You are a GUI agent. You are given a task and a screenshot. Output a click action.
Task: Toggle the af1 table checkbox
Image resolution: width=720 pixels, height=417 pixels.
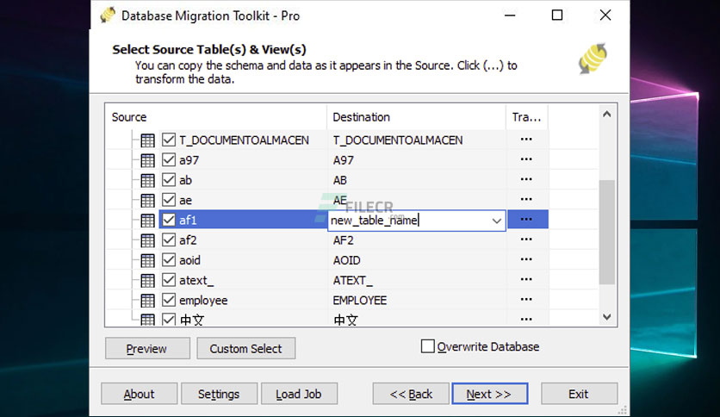click(169, 220)
